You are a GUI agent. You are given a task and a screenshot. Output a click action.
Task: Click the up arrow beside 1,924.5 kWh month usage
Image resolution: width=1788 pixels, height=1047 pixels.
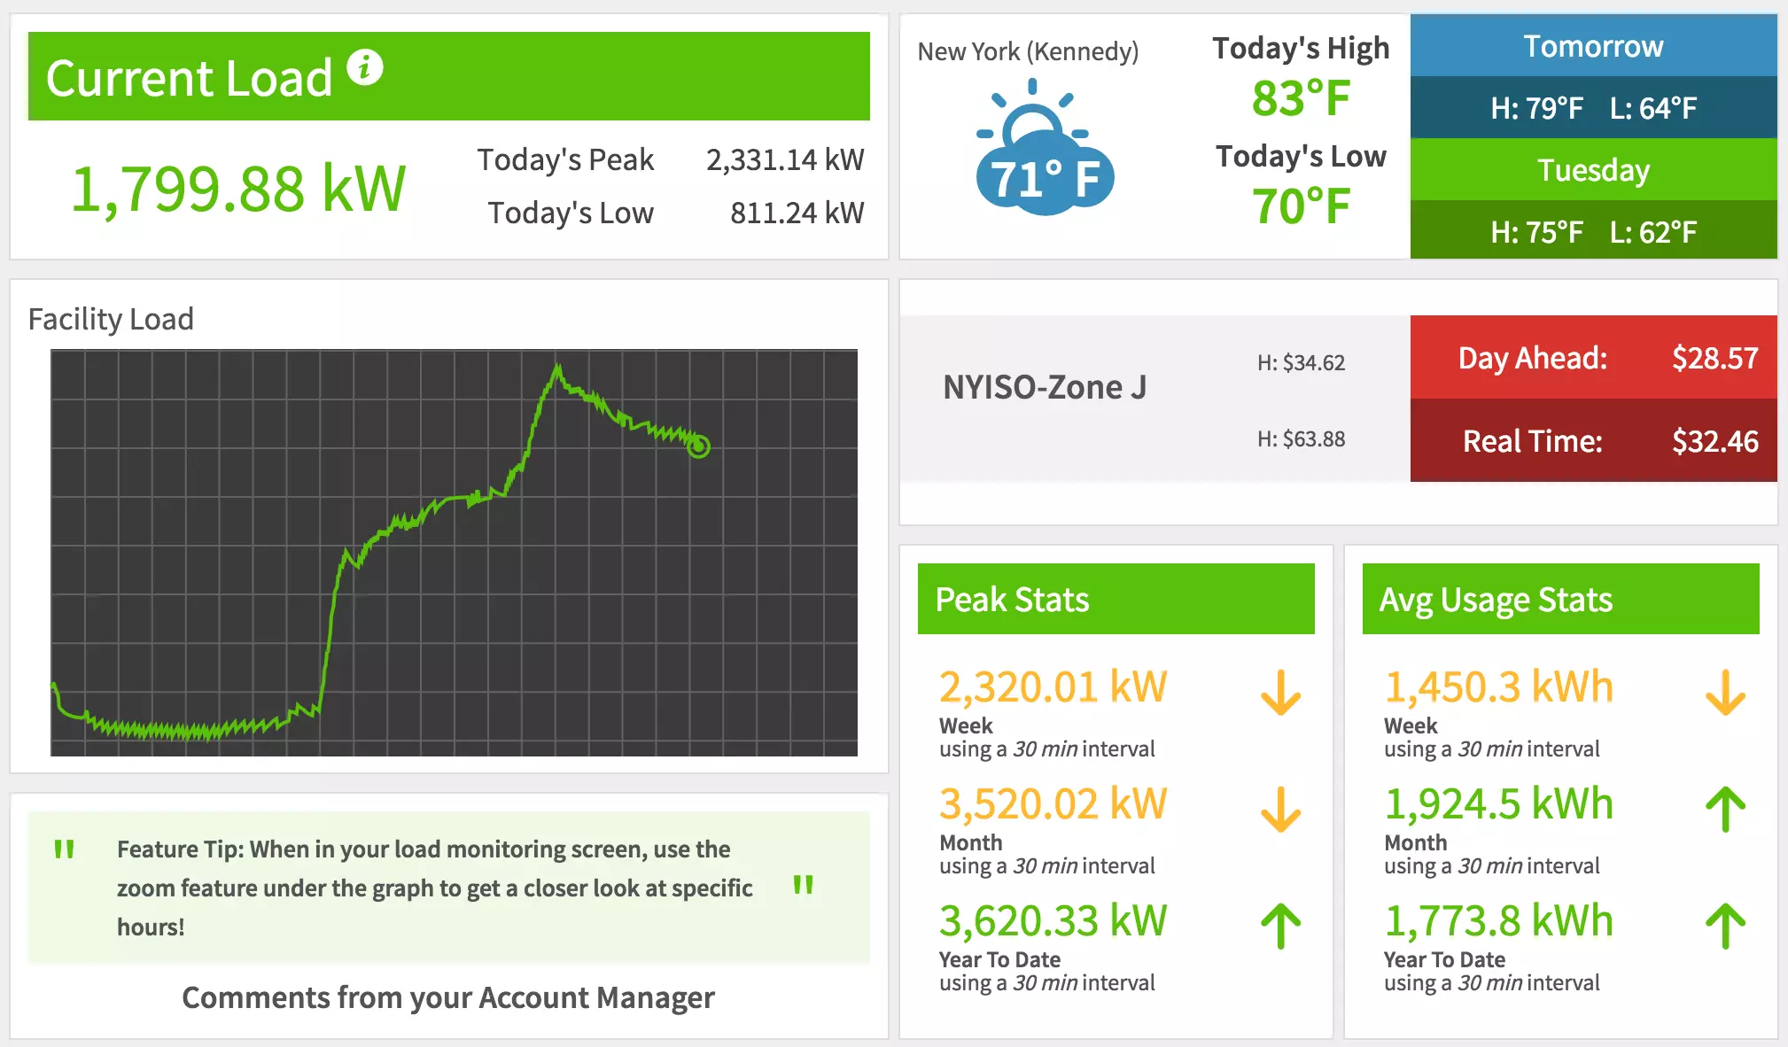[x=1725, y=809]
